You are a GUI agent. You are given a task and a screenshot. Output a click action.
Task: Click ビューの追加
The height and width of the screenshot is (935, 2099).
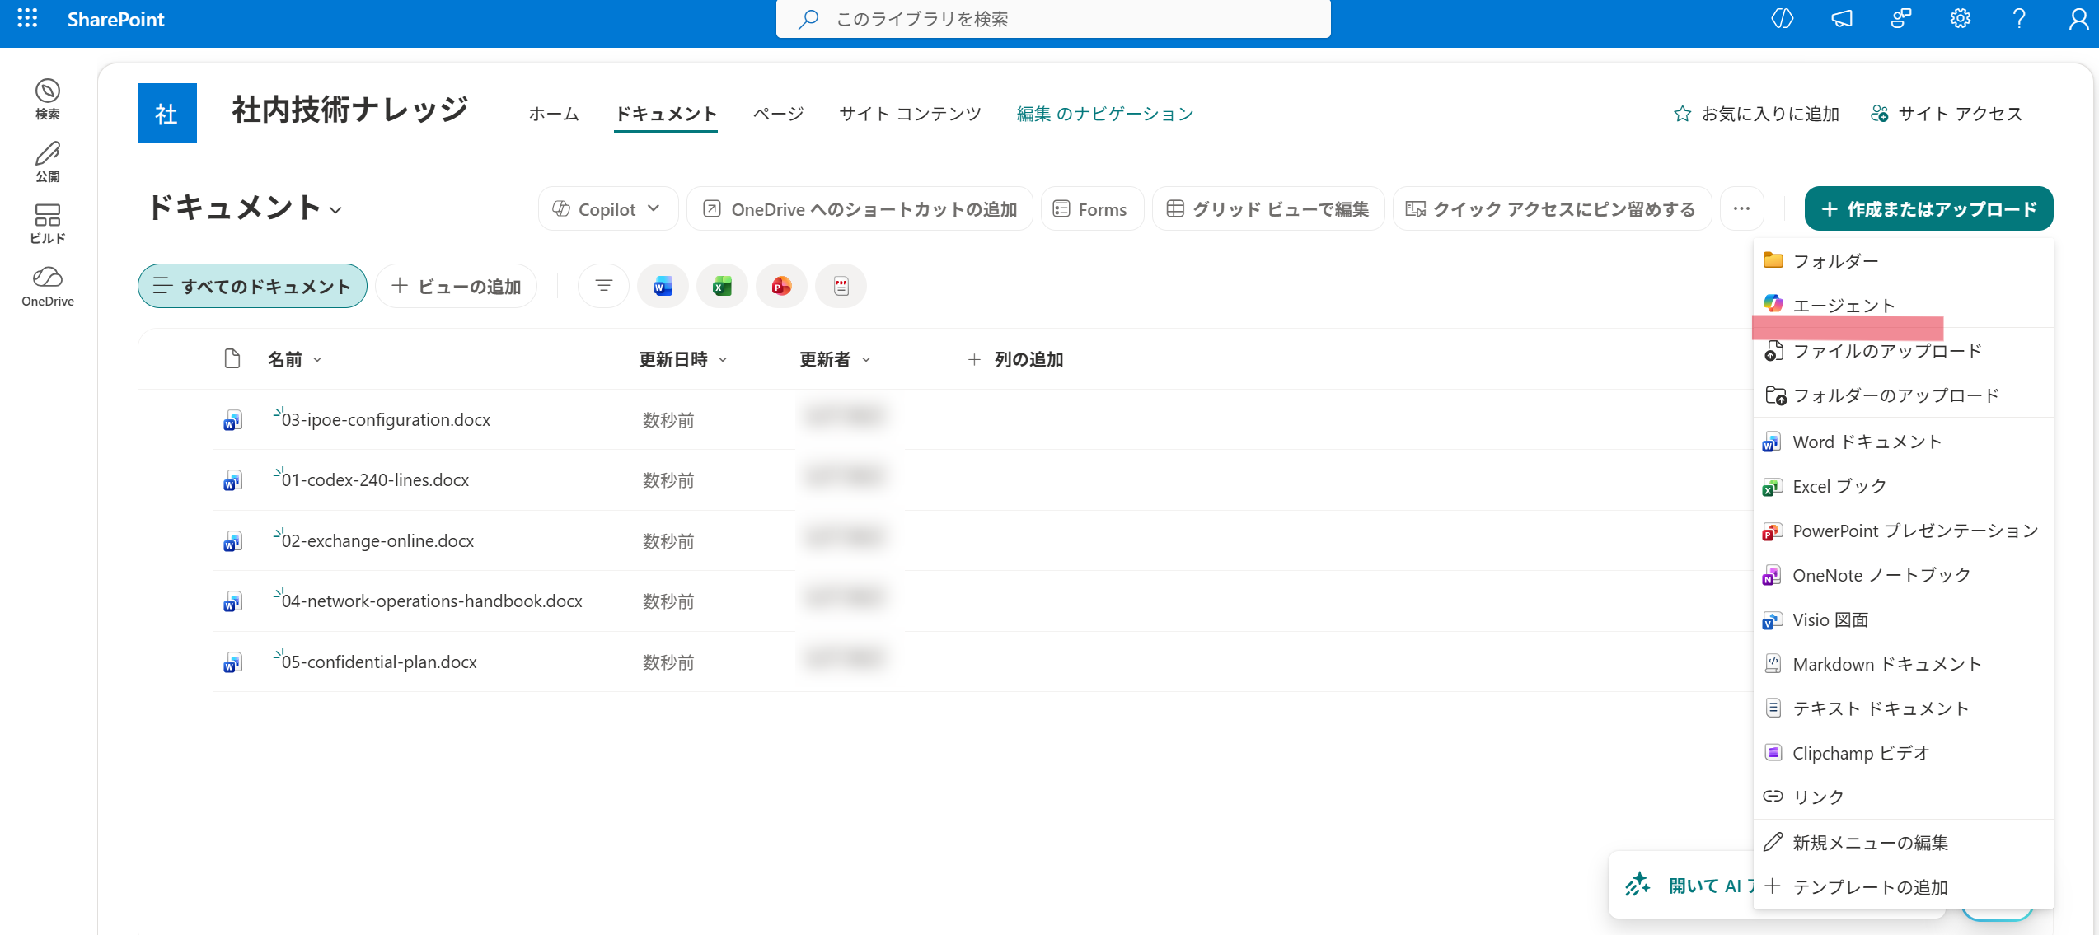456,286
